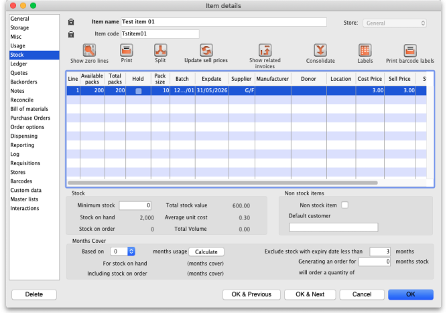Click the Print barcode labels icon
This screenshot has width=447, height=313.
409,51
